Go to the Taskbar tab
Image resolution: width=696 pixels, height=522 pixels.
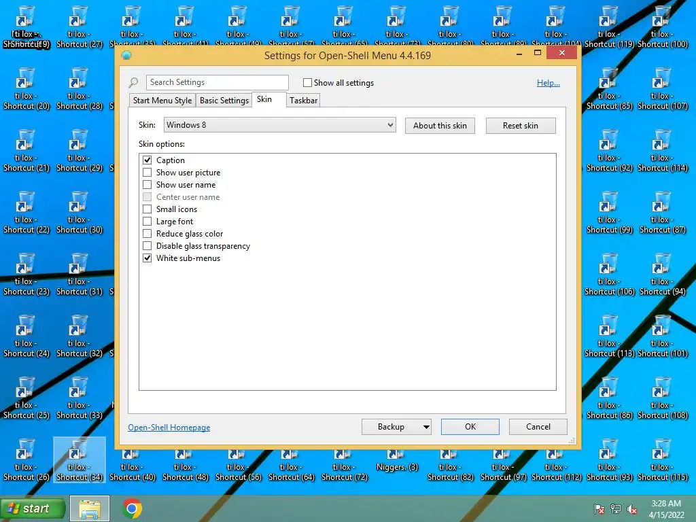[303, 101]
